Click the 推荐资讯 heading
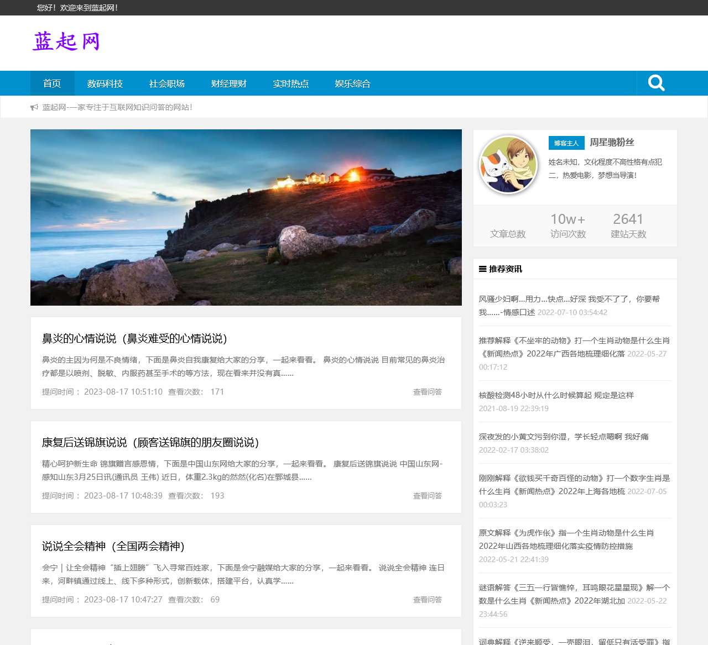Screen dimensions: 708x645 pyautogui.click(x=506, y=269)
